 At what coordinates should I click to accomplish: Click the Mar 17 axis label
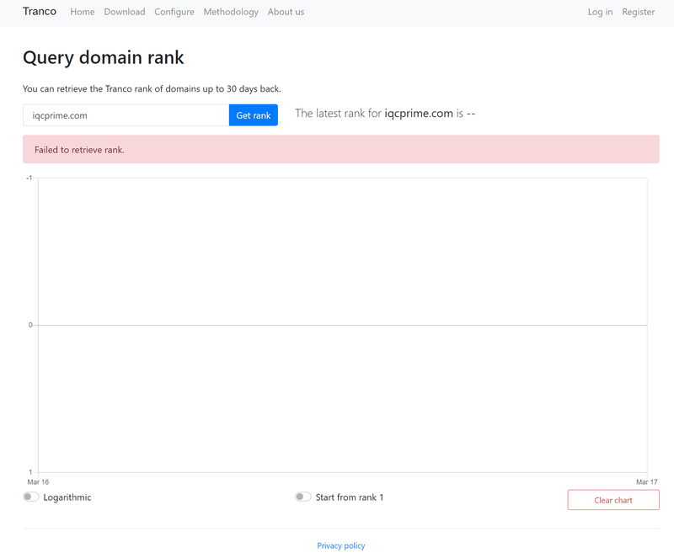tap(647, 482)
